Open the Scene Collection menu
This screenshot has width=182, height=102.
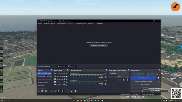[81, 24]
